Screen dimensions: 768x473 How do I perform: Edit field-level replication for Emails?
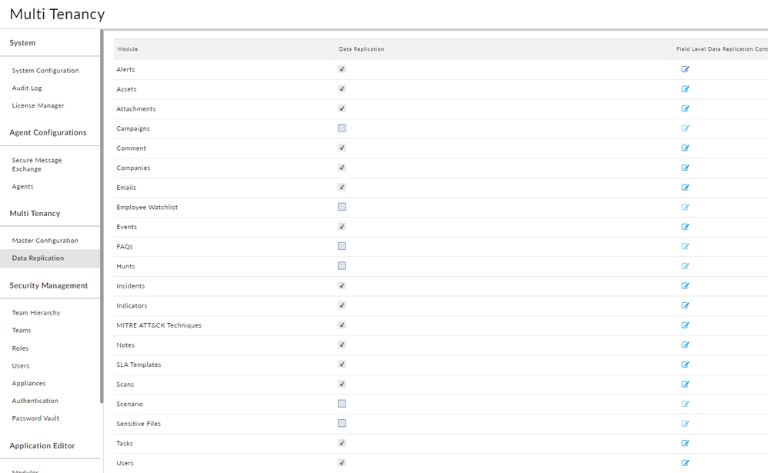(x=685, y=188)
